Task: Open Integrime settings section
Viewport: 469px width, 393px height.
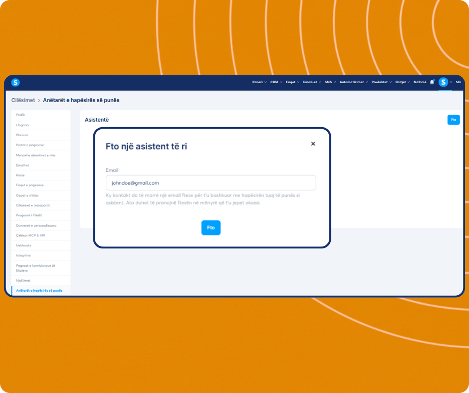Action: 41,255
